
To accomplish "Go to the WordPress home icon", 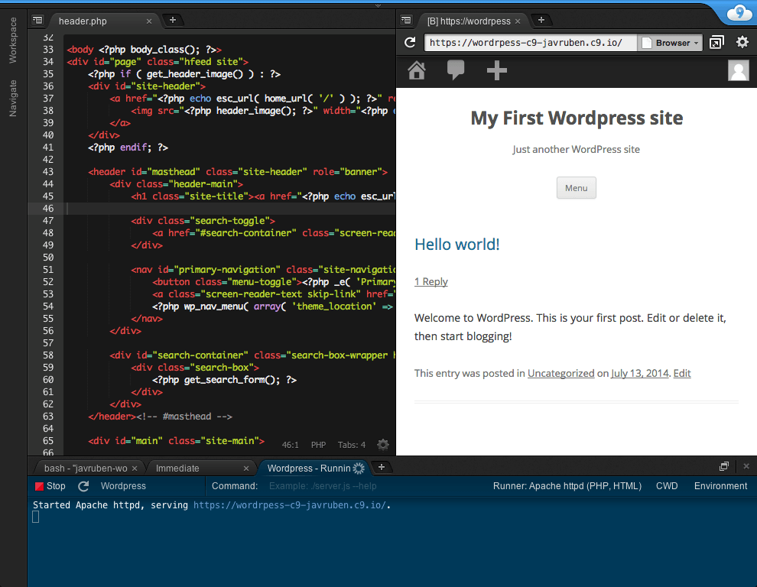I will (417, 70).
